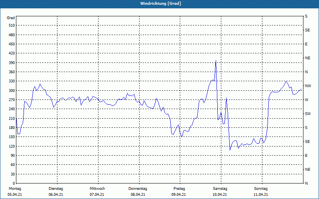Click the 'SW' compass label
The height and width of the screenshot is (199, 319).
(308, 114)
